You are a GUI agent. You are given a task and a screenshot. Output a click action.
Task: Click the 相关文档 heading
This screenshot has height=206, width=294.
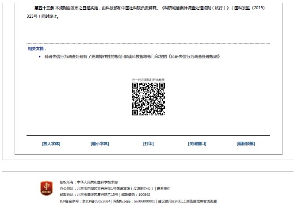coord(37,49)
